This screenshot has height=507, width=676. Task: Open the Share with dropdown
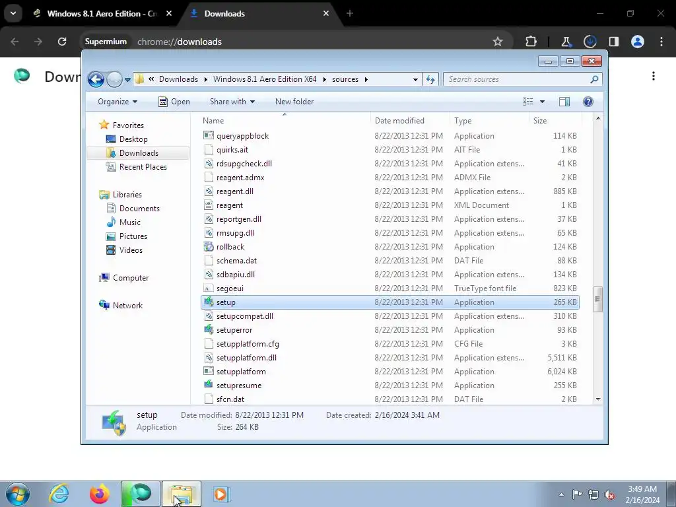[x=232, y=102]
